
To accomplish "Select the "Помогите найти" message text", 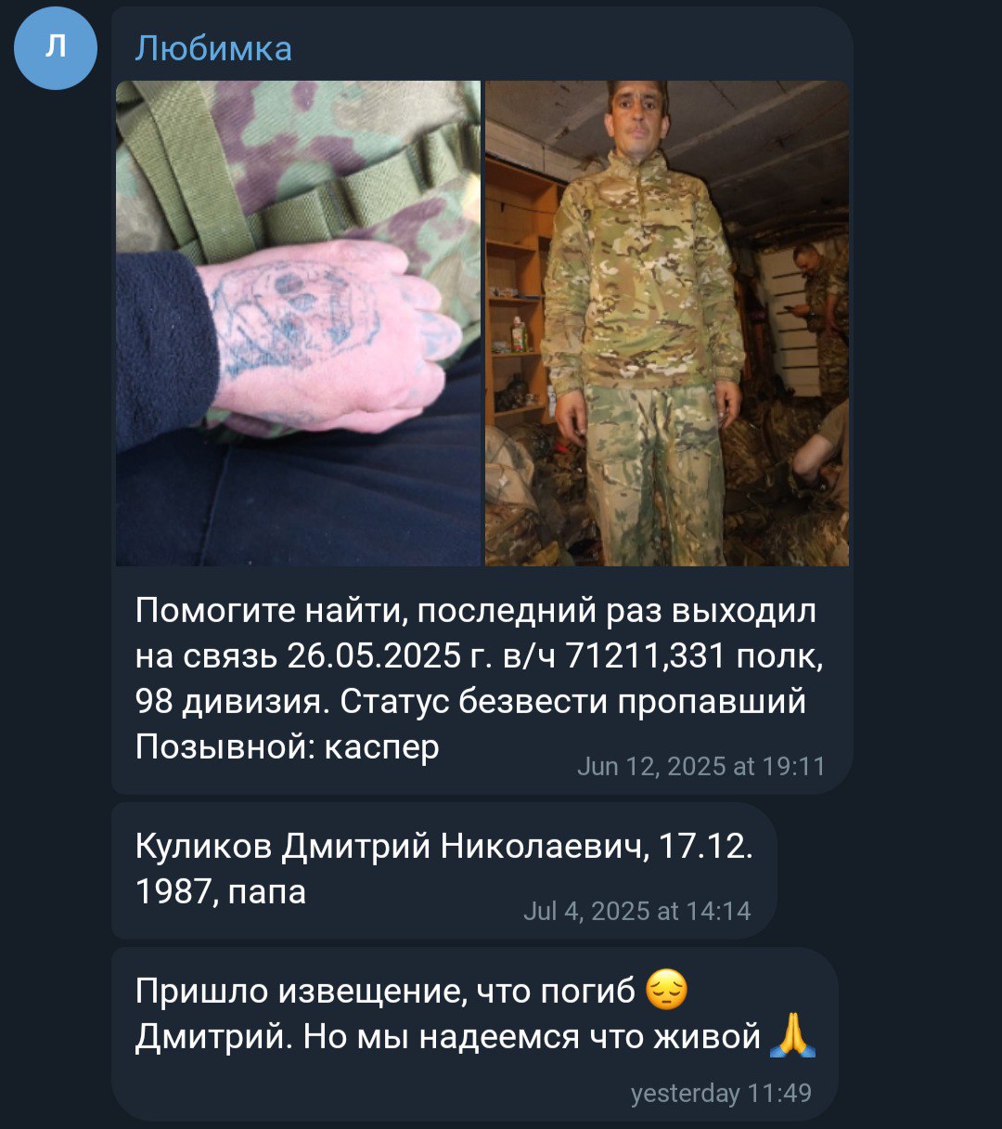I will (479, 679).
